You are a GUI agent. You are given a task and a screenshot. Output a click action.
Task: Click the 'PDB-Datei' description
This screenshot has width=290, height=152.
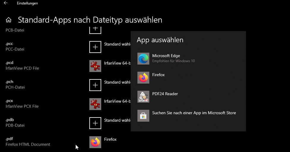coord(15,125)
